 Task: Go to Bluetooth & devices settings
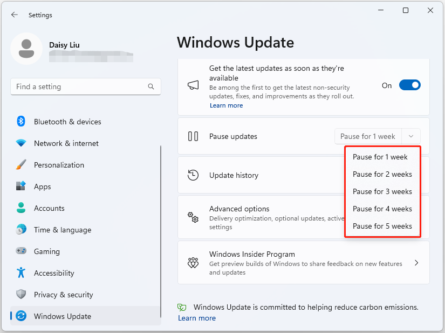[85, 122]
